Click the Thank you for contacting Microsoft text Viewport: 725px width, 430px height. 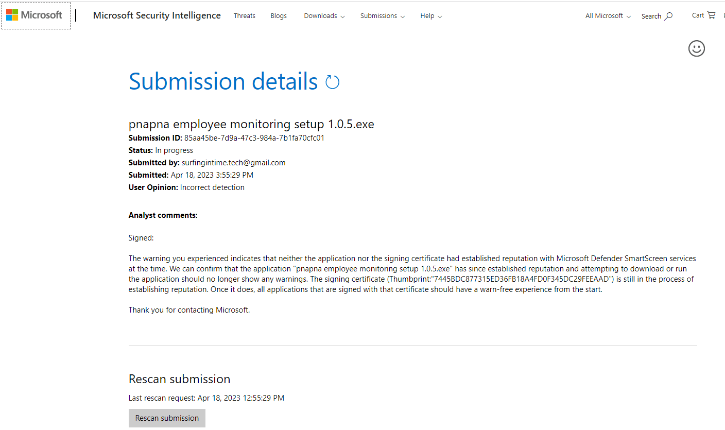189,310
